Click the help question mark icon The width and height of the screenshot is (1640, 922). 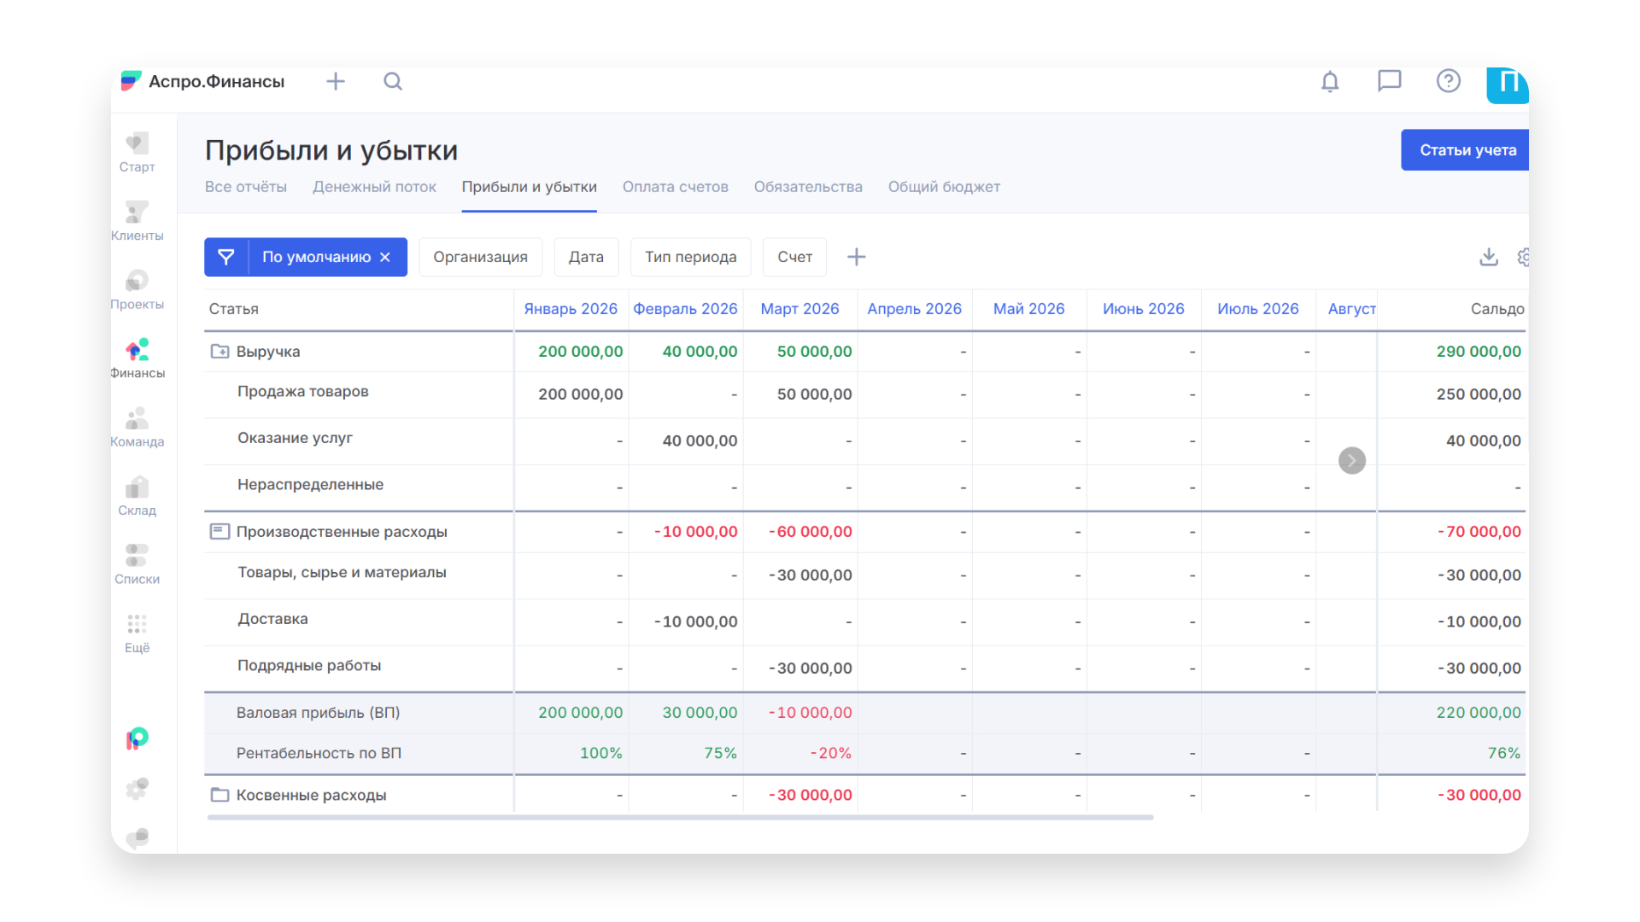click(x=1448, y=81)
